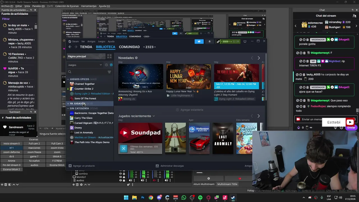This screenshot has height=202, width=359.
Task: Open Steam notifications bell
Action: click(210, 42)
